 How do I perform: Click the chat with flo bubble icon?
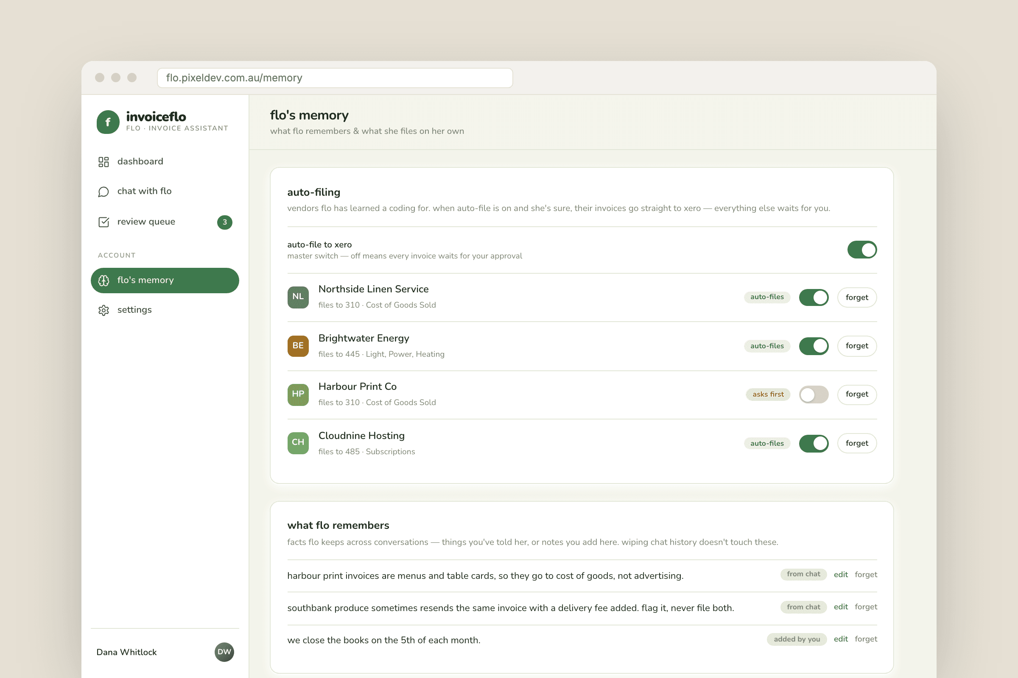tap(103, 192)
